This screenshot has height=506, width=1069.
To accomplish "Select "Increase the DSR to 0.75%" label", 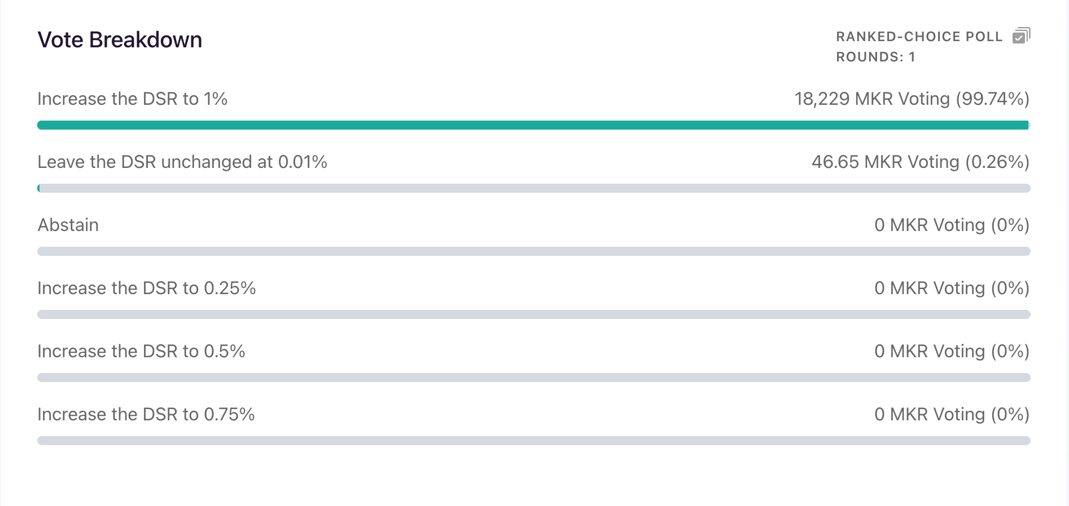I will tap(146, 414).
